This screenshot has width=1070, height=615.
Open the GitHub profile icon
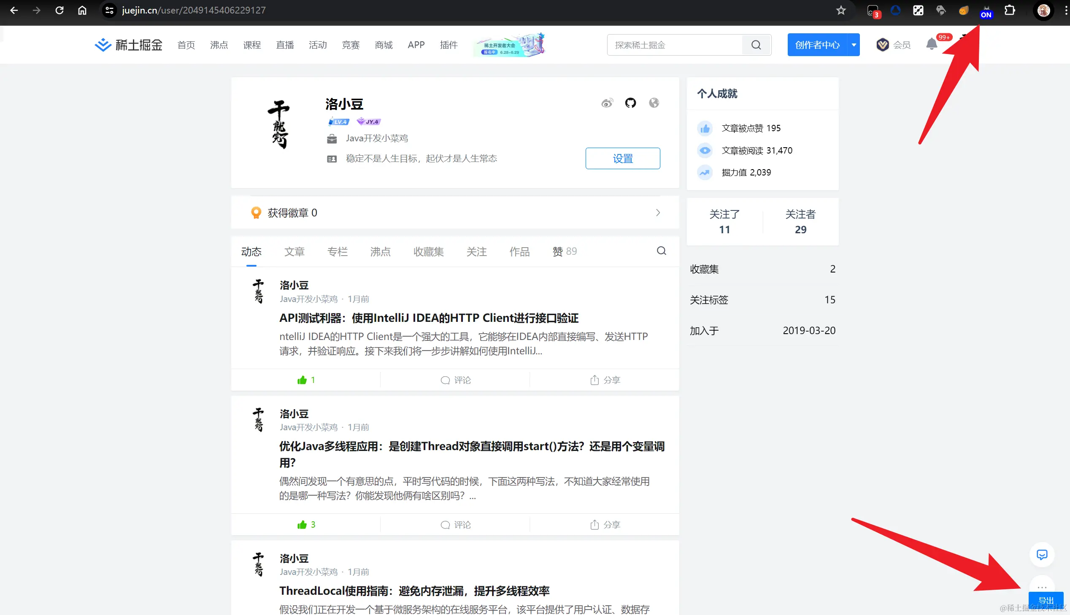point(630,103)
